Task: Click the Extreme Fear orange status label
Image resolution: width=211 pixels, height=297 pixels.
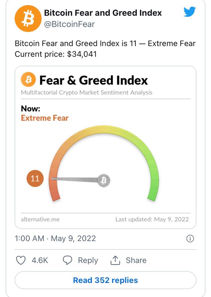Action: click(45, 118)
